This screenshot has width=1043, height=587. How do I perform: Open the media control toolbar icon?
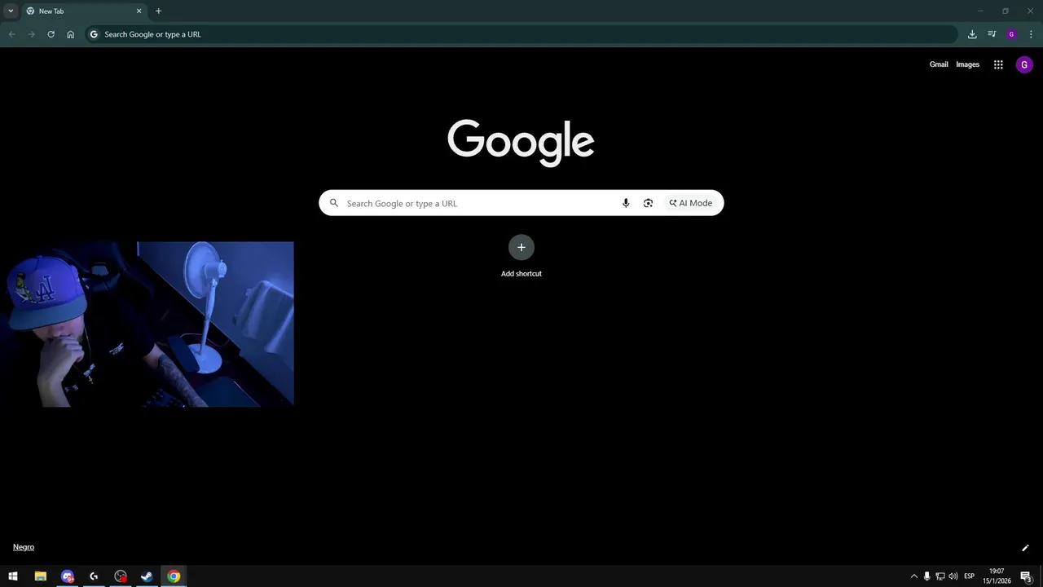tap(992, 34)
